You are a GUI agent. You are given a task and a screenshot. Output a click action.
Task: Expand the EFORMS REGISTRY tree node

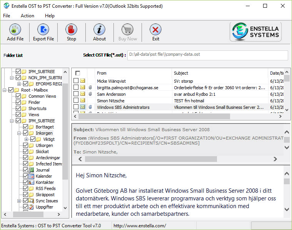pos(19,84)
